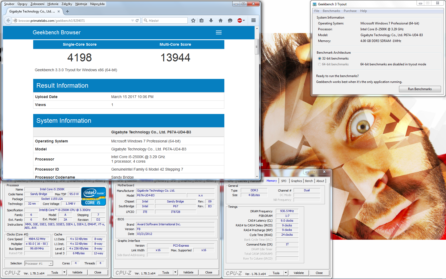The height and width of the screenshot is (279, 446).
Task: Click the browser vertical scrollbar thumb
Action: [x=257, y=47]
